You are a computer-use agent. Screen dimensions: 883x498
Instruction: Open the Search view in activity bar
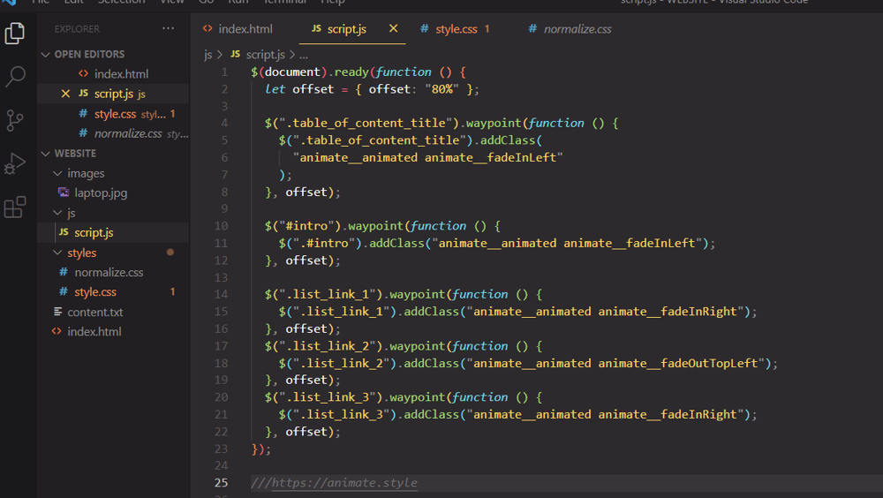(x=15, y=76)
